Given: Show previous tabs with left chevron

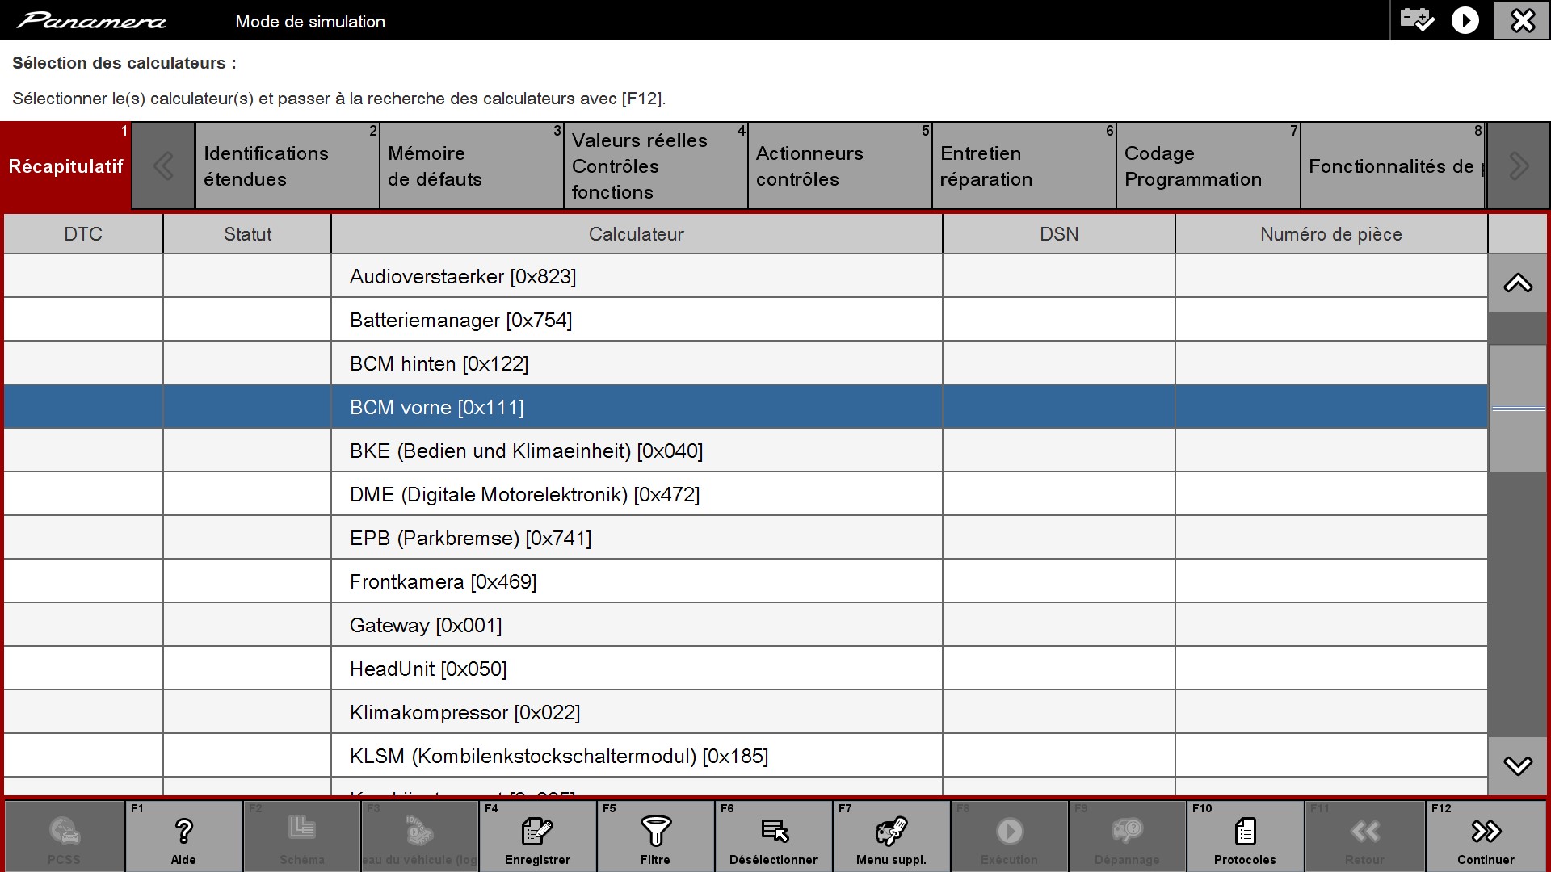Looking at the screenshot, I should 163,166.
